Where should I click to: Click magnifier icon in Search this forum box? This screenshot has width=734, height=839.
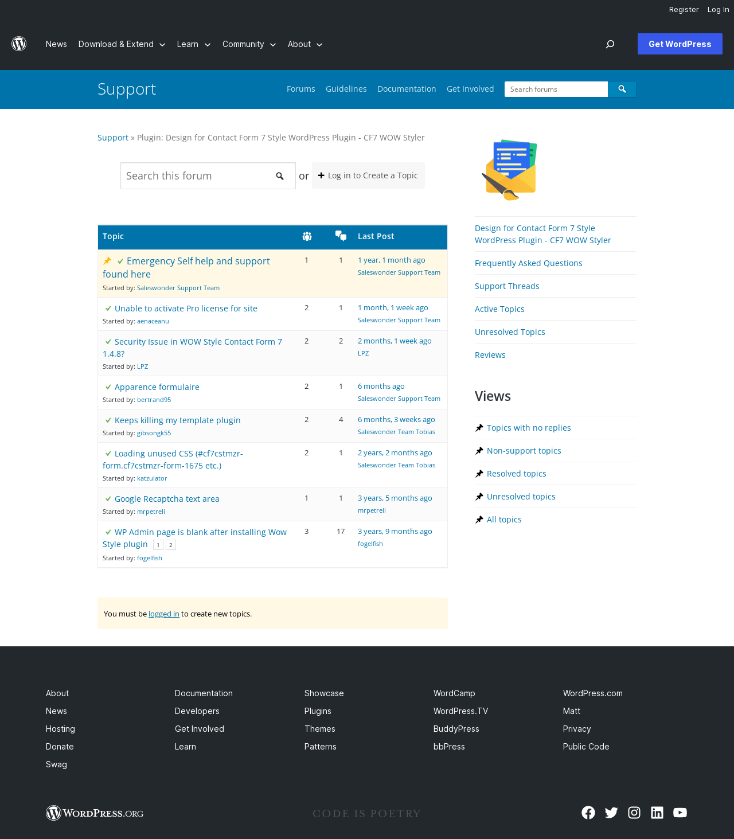pyautogui.click(x=280, y=176)
